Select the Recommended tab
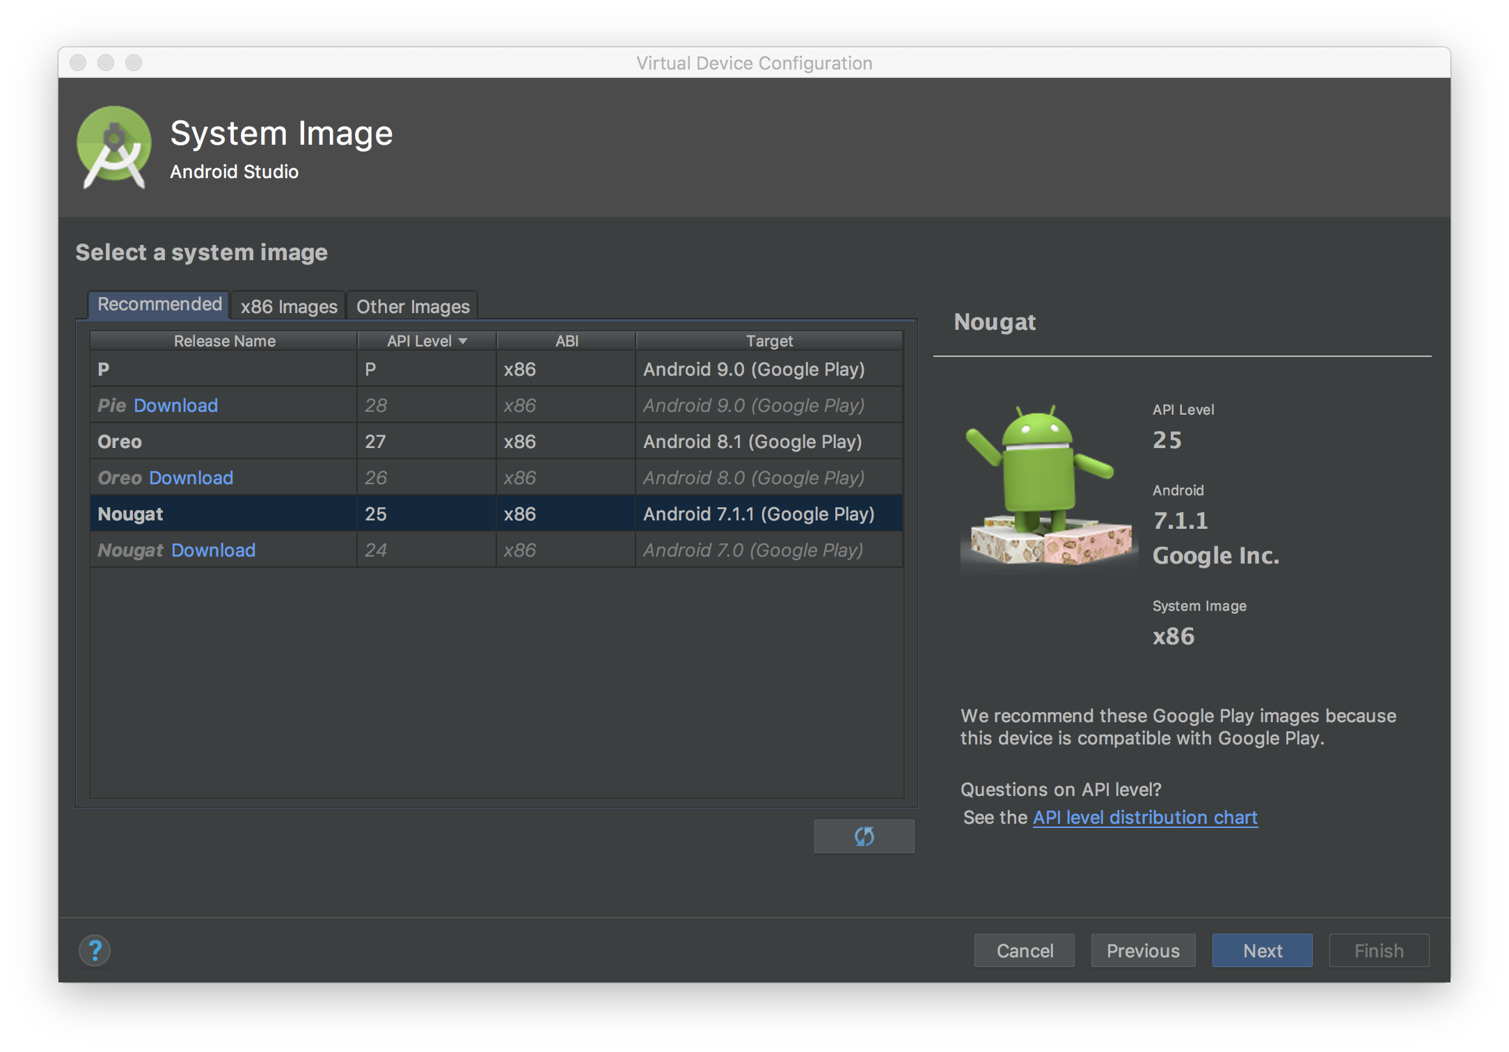1509x1052 pixels. [159, 305]
